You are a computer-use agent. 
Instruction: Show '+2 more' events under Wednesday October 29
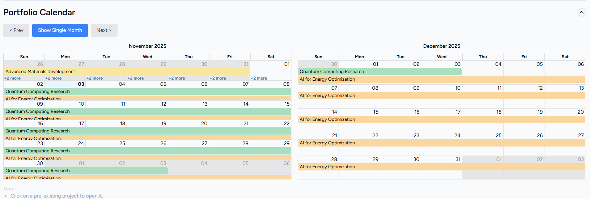coord(136,78)
